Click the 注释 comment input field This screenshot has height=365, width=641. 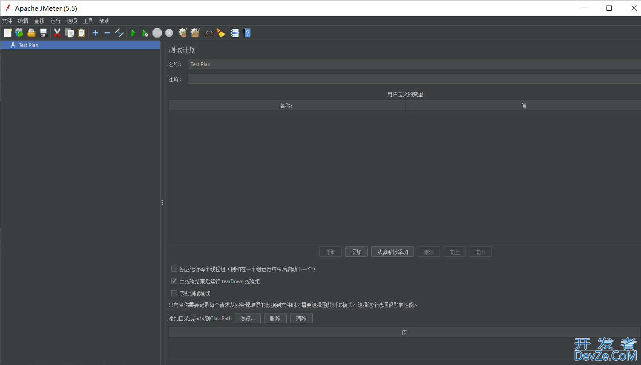[x=414, y=79]
